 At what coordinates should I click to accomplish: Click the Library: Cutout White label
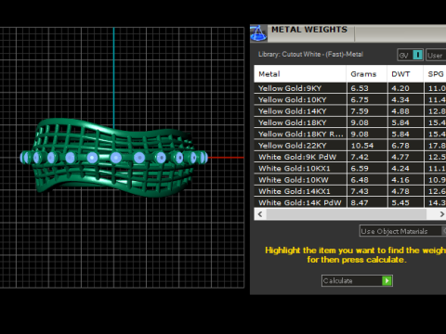point(310,55)
